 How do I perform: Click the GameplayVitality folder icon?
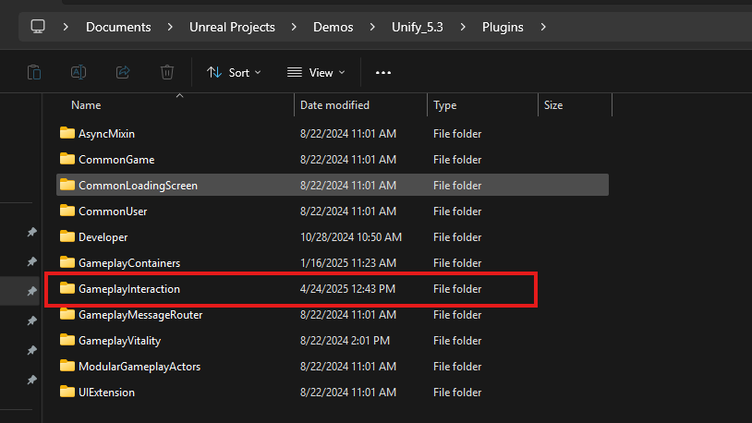(67, 341)
